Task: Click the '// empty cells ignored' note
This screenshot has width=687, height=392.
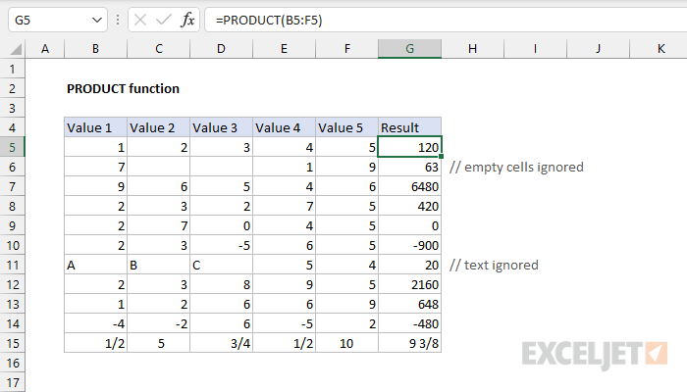Action: point(516,168)
